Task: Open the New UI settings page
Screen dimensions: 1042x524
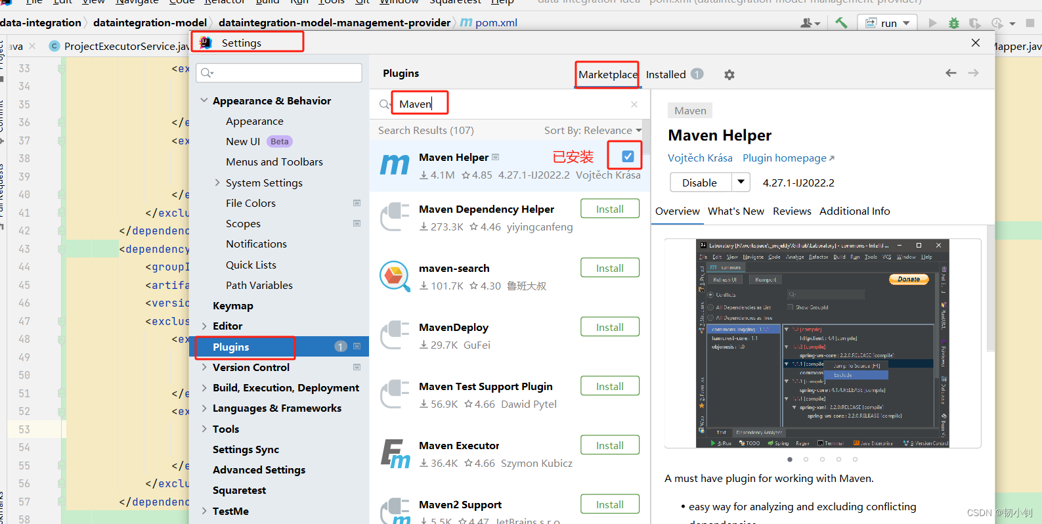Action: (243, 141)
